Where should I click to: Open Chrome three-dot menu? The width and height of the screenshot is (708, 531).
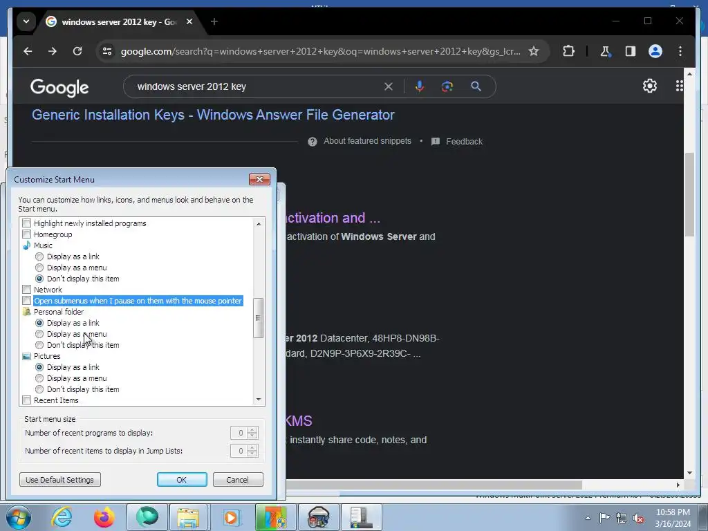click(680, 51)
